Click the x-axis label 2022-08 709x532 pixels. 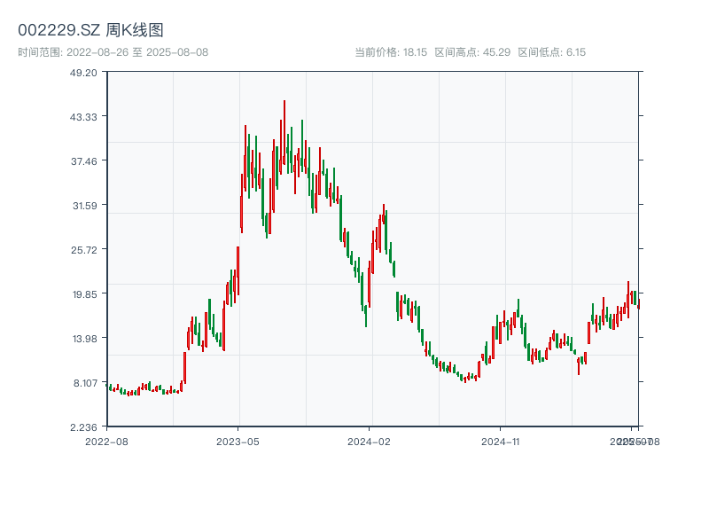106,442
